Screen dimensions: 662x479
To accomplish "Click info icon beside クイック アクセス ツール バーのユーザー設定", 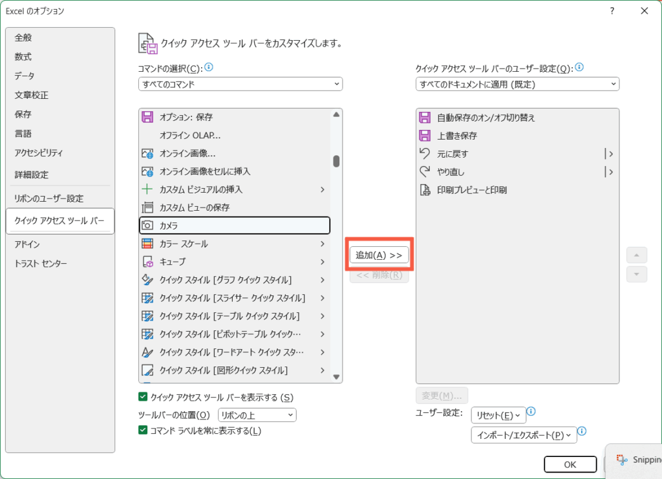I will click(579, 67).
